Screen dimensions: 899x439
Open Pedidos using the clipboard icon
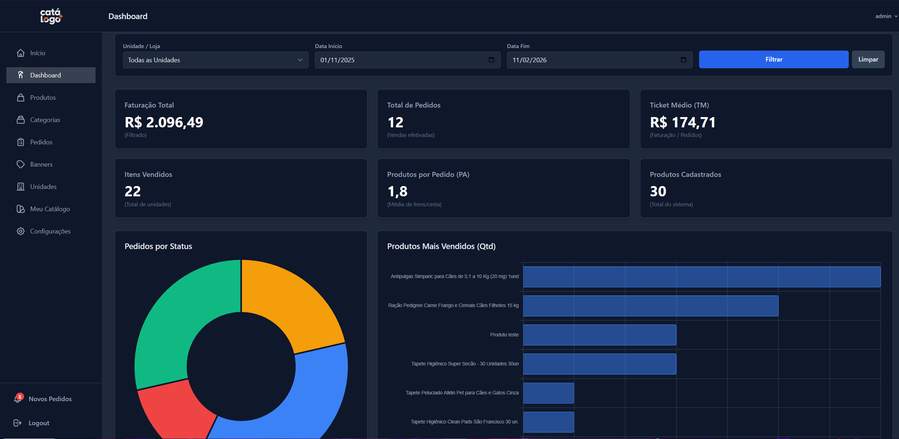(21, 142)
